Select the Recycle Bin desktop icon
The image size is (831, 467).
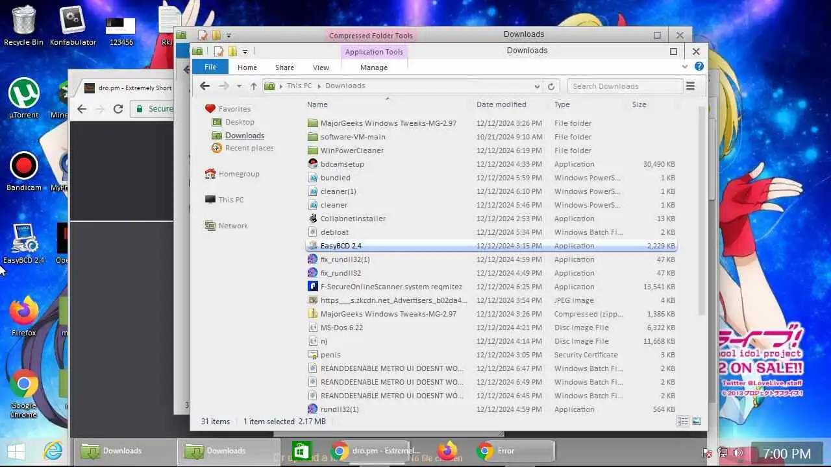24,26
